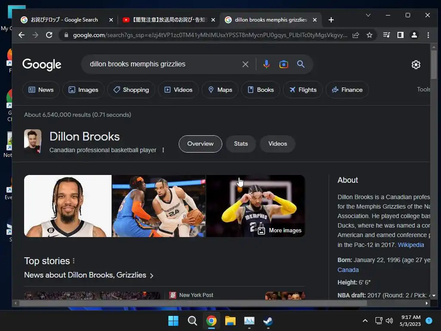Image resolution: width=441 pixels, height=331 pixels.
Task: Select the Overview panel tab
Action: (x=200, y=144)
